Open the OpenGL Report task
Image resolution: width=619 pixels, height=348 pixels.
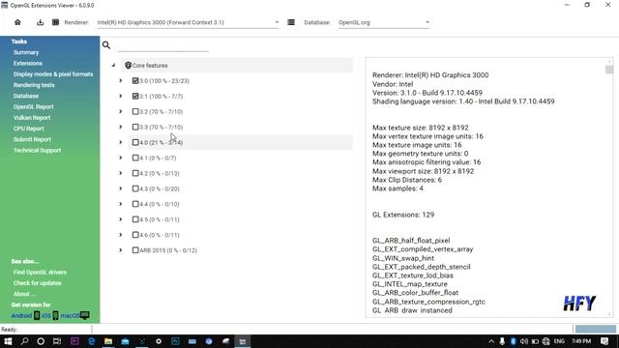click(x=34, y=107)
